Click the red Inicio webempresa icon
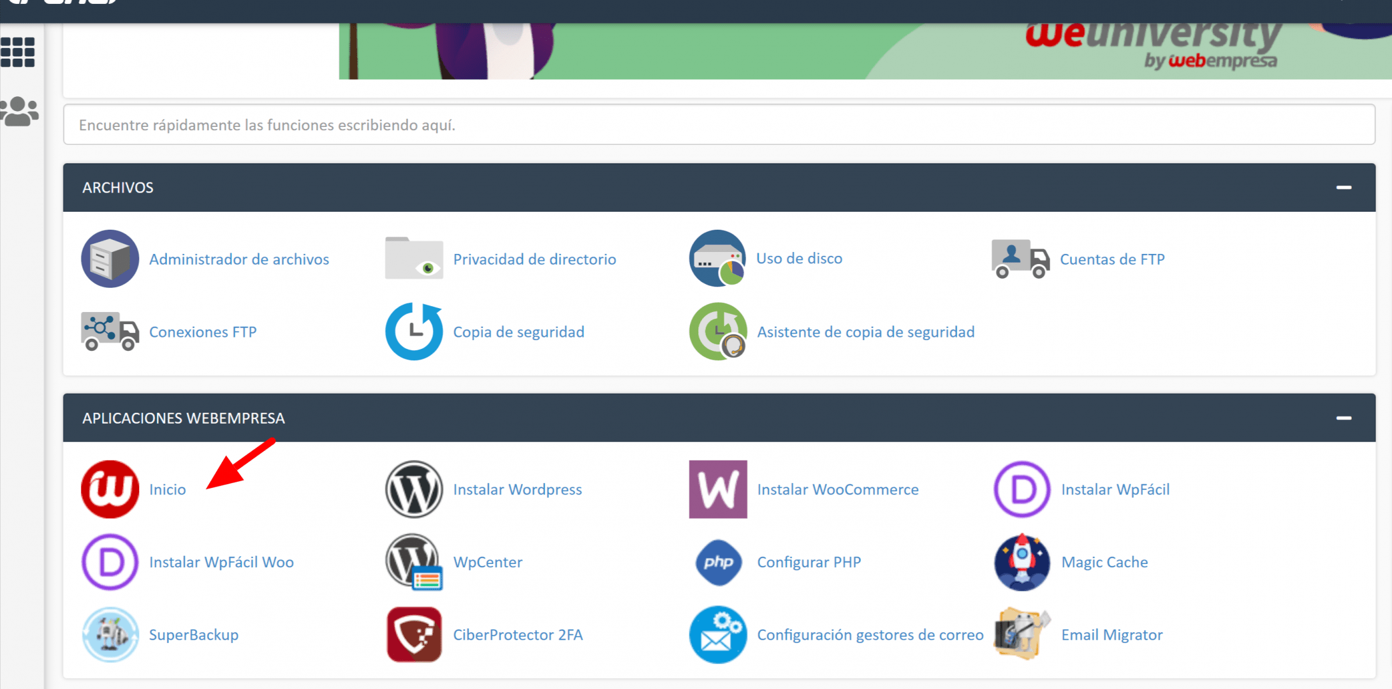 (110, 489)
